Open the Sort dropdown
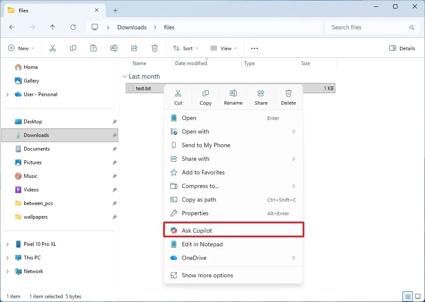Viewport: 425px width, 302px height. pyautogui.click(x=185, y=48)
